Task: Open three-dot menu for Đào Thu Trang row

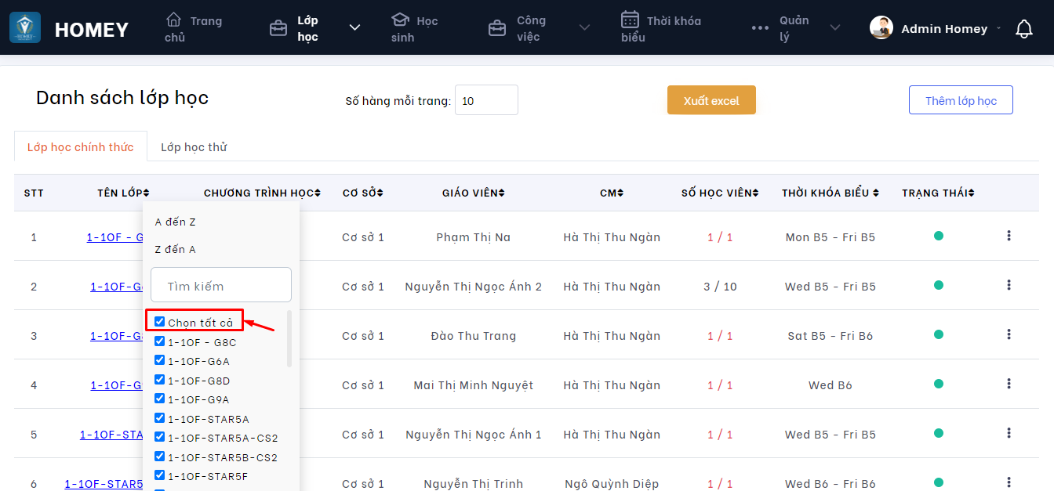Action: coord(1009,334)
